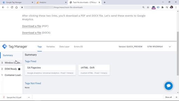Image resolution: width=179 pixels, height=101 pixels.
Task: Click the page vertical scrollbar
Action: tap(178, 54)
